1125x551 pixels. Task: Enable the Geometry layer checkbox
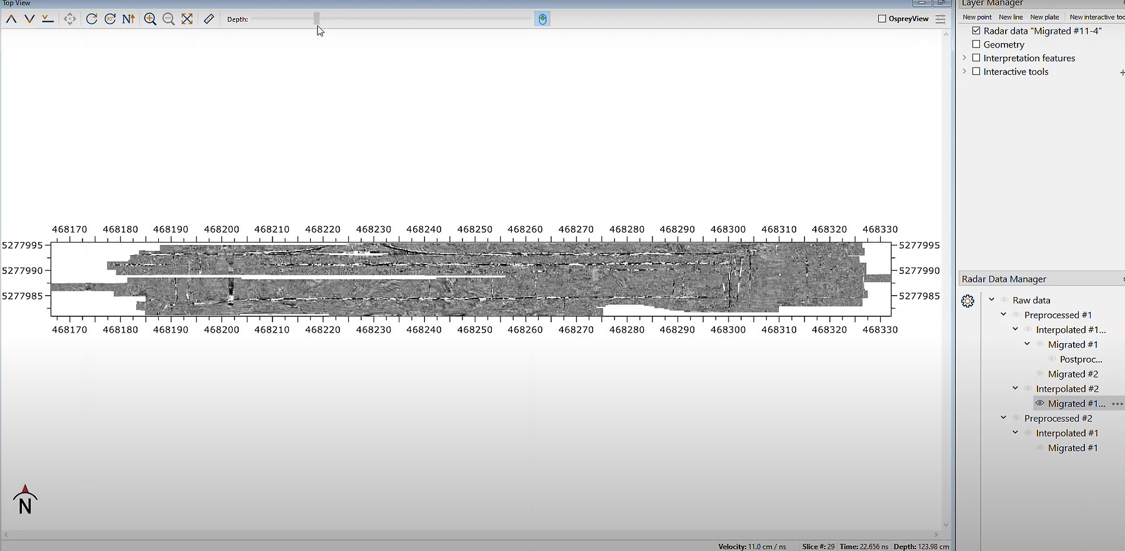pos(976,44)
